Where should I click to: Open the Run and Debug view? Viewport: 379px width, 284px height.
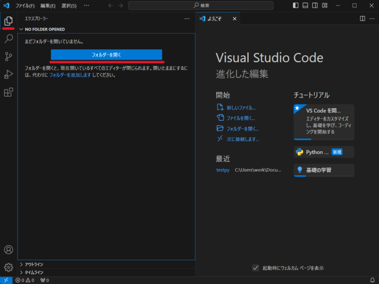[x=8, y=74]
